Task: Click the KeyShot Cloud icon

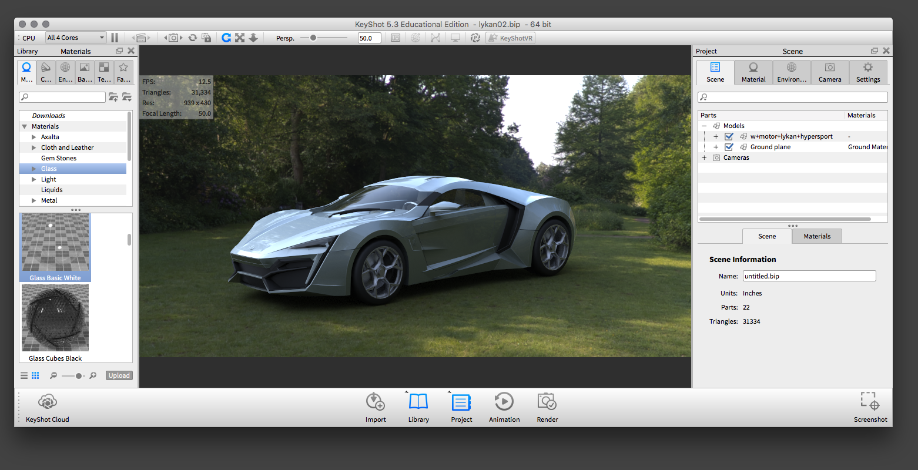Action: (47, 402)
